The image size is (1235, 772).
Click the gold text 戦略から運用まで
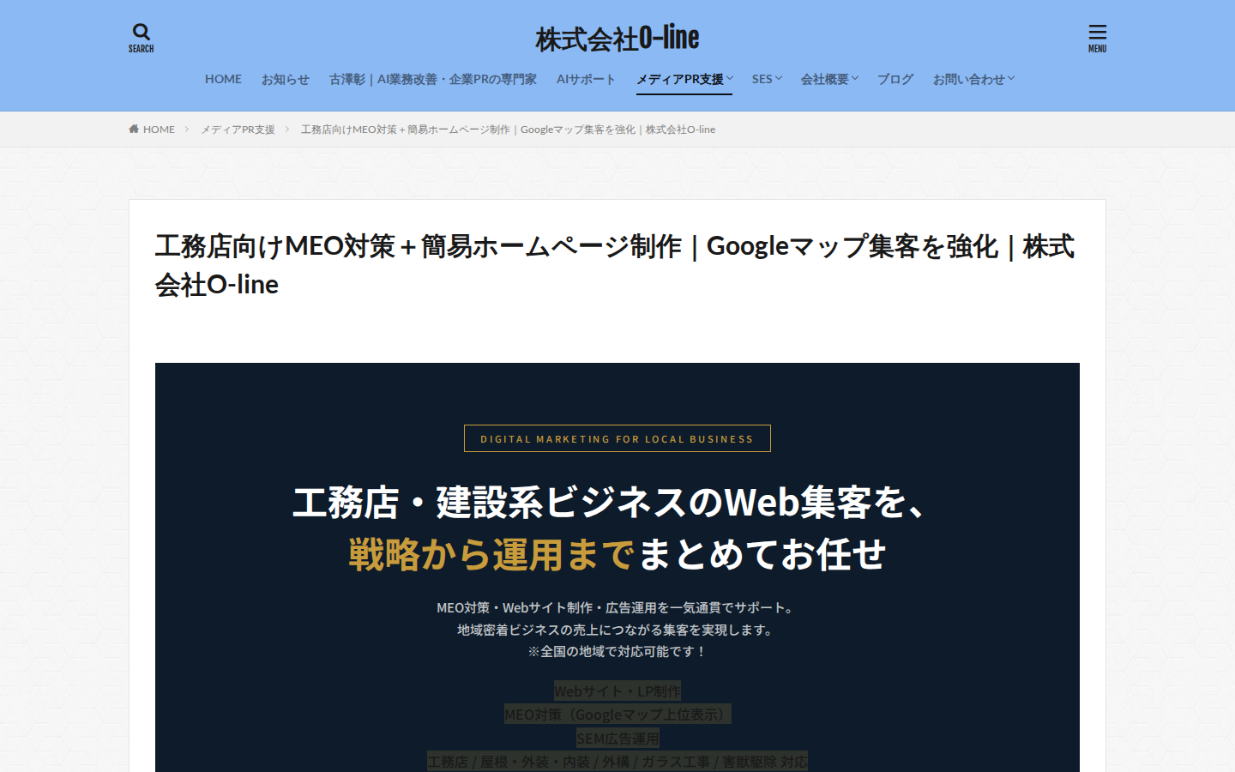[492, 555]
